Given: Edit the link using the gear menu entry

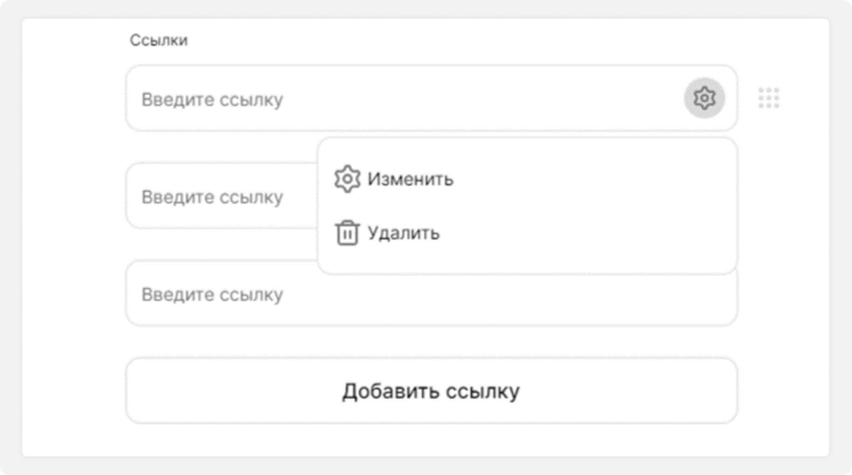Looking at the screenshot, I should [394, 179].
